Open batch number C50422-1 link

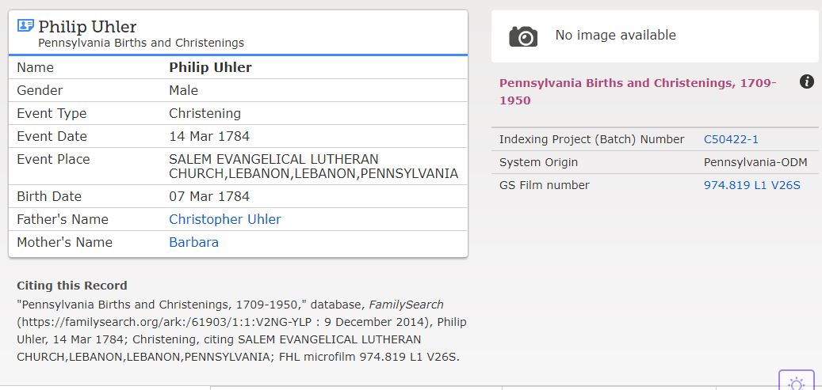pyautogui.click(x=731, y=139)
